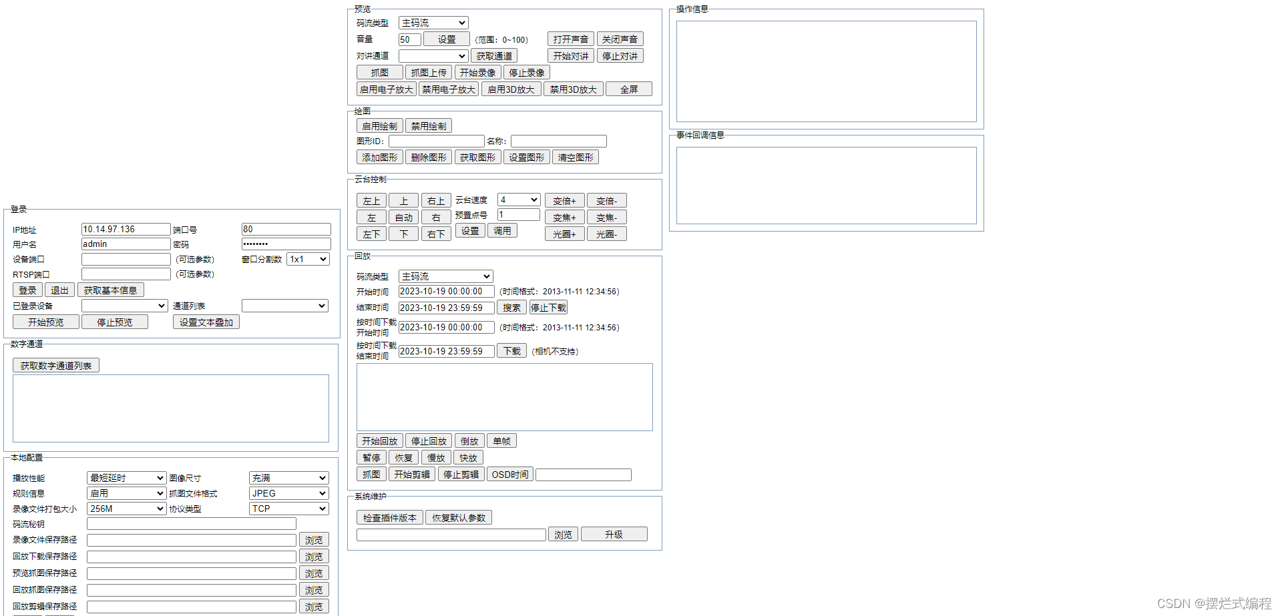Expand the 已登录设备 dropdown
1282x616 pixels.
(x=124, y=306)
